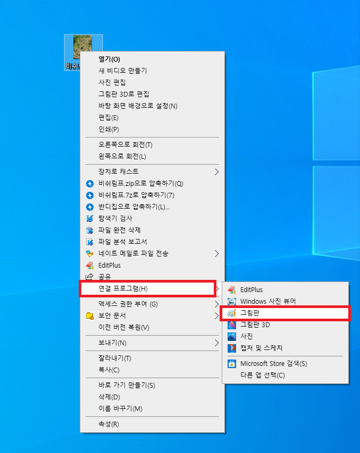Screen dimensions: 360x453
Task: Expand the 장치로 캐스트 submenu arrow
Action: point(216,172)
